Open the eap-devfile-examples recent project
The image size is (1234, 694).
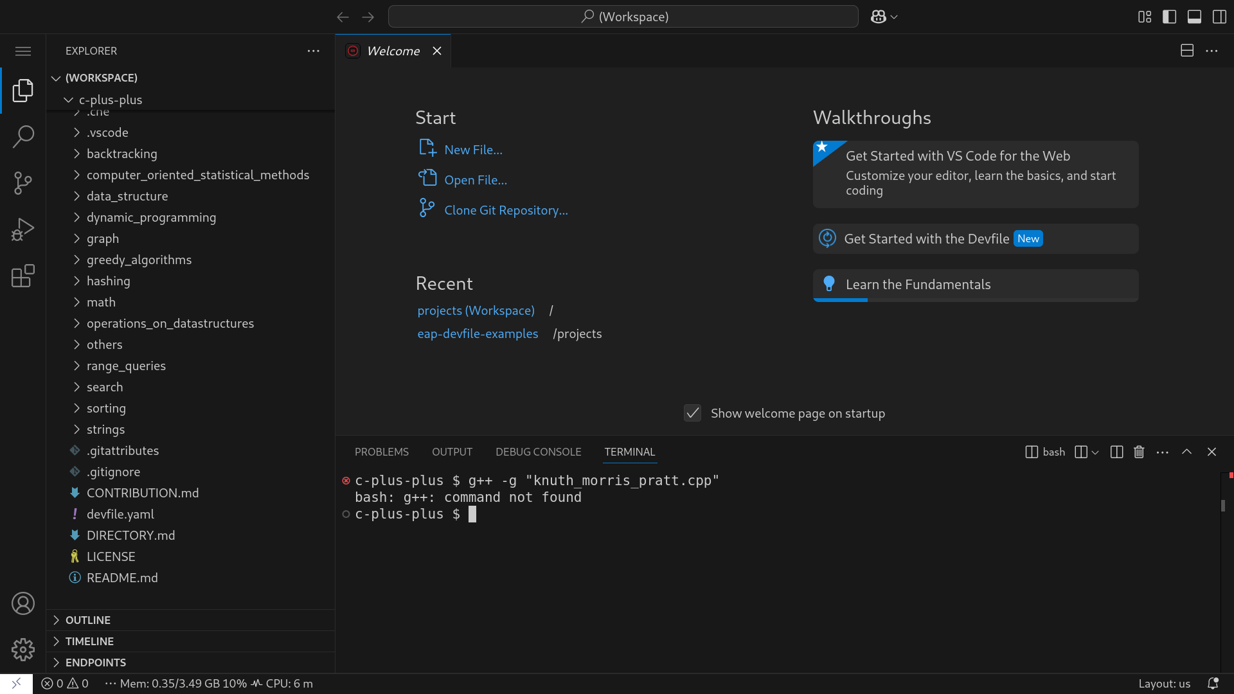tap(478, 334)
